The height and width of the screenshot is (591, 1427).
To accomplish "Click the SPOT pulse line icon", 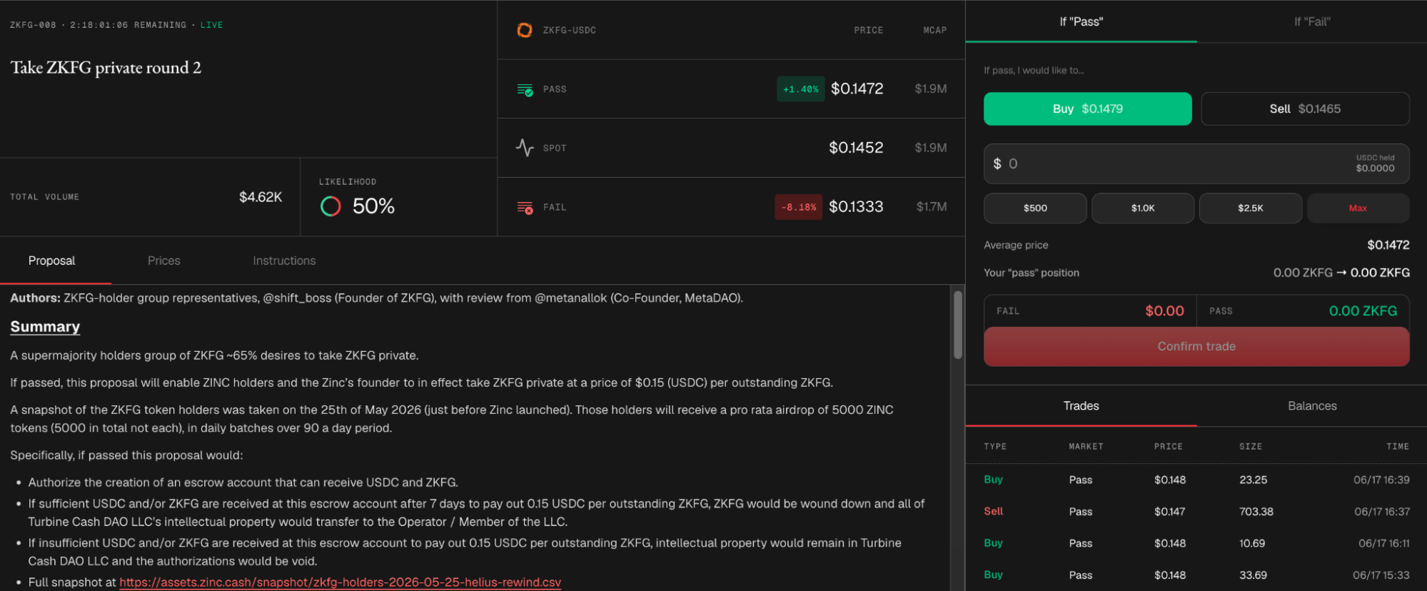I will (525, 148).
